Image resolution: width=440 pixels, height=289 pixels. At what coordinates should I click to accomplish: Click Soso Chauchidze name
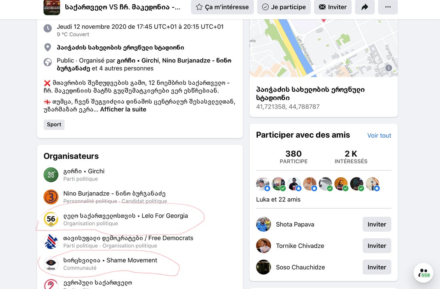[x=300, y=267]
